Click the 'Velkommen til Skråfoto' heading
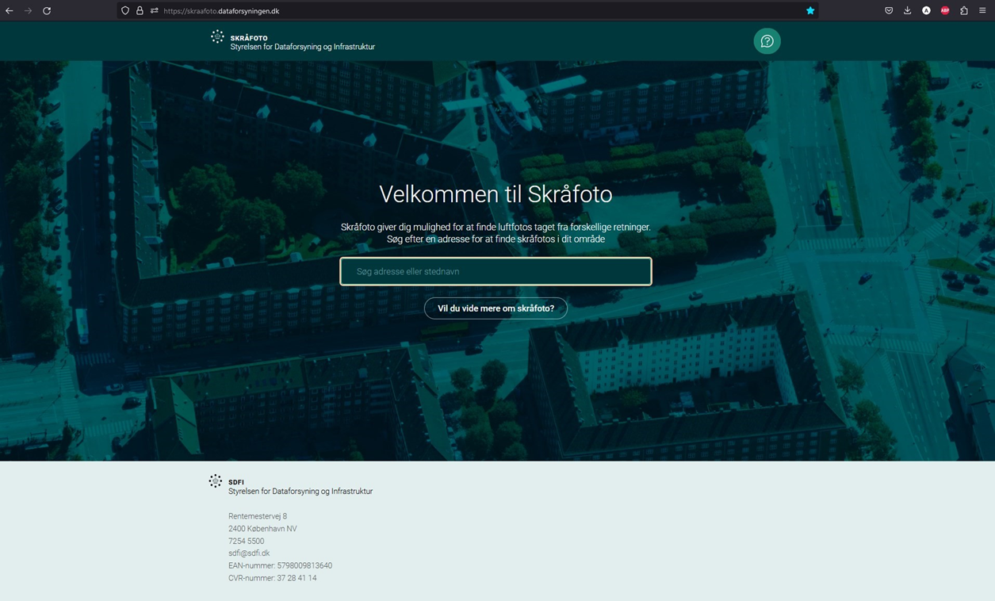This screenshot has height=601, width=995. point(496,194)
